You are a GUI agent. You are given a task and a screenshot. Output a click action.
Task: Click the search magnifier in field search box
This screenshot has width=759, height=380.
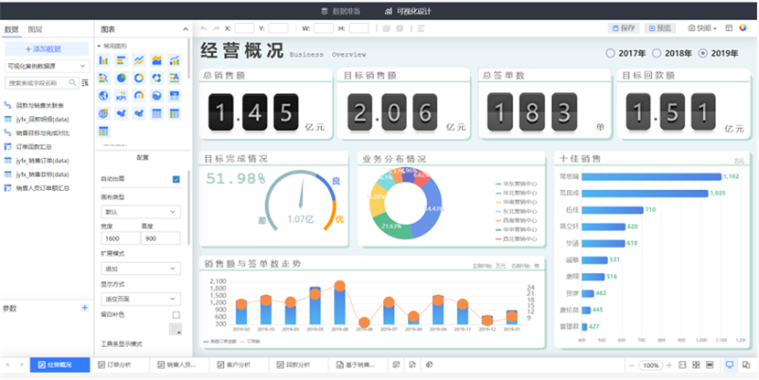(73, 83)
